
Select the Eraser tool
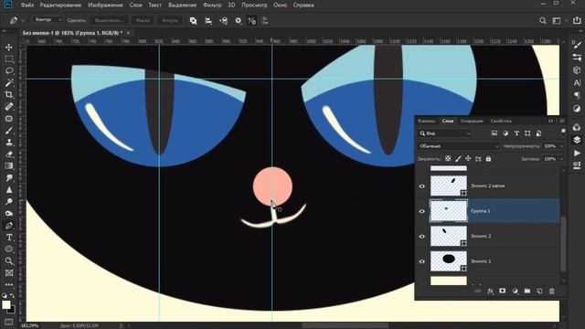point(9,154)
